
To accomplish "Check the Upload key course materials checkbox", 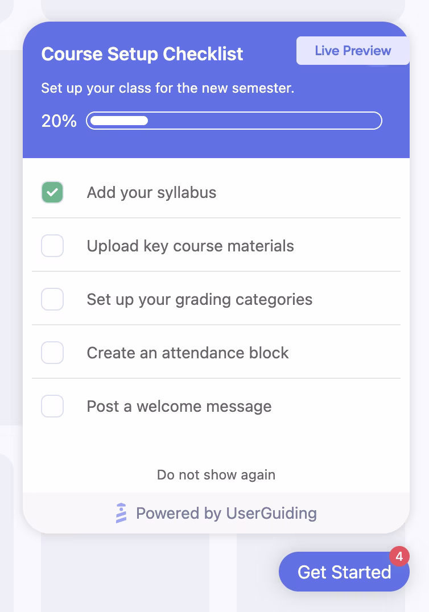I will [52, 246].
